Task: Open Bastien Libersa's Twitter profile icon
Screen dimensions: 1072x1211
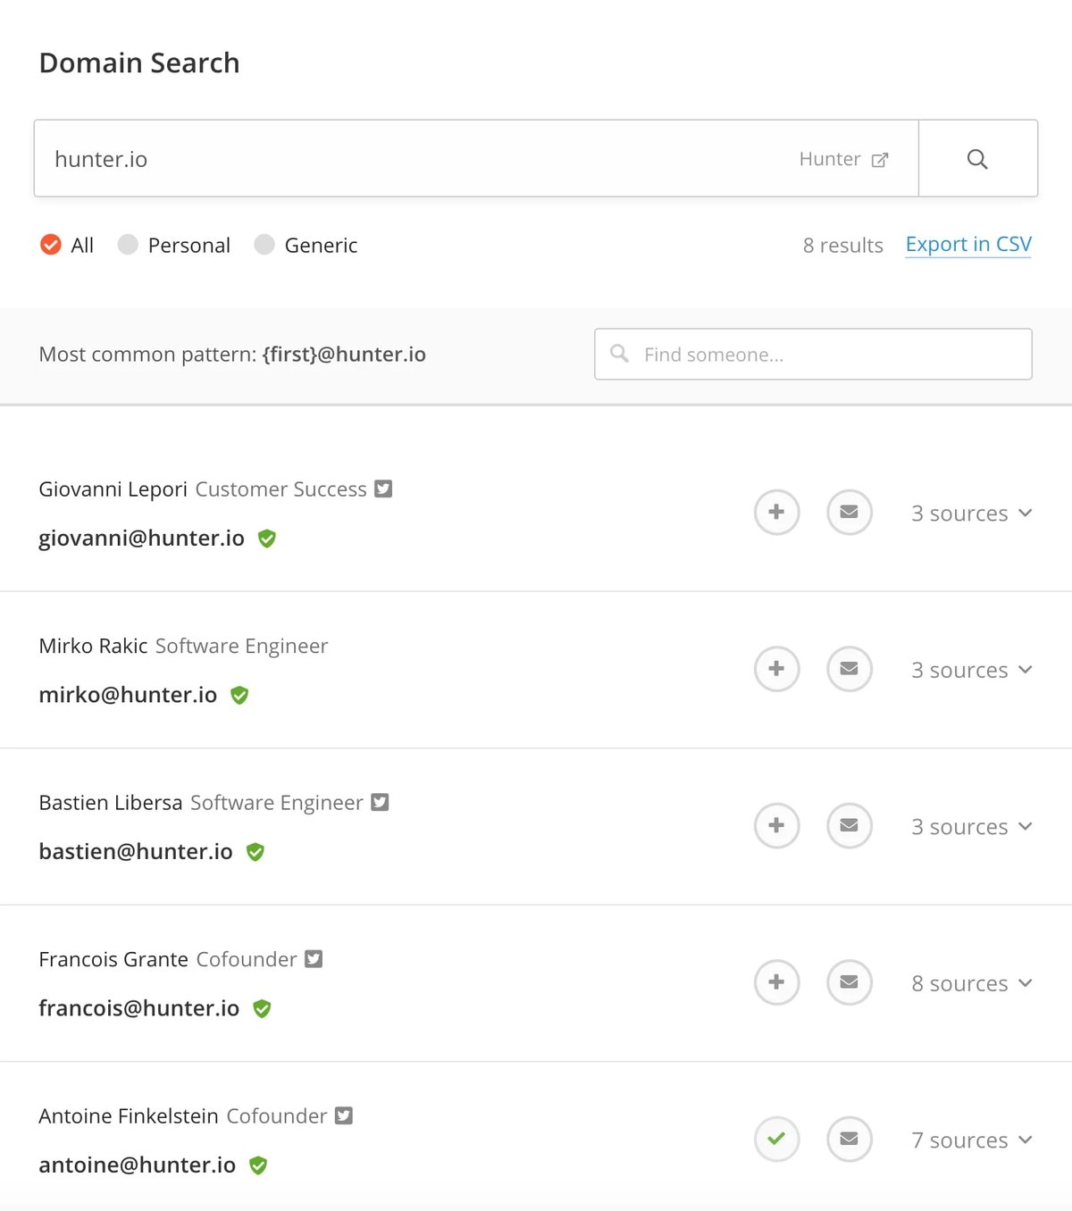Action: [x=381, y=802]
